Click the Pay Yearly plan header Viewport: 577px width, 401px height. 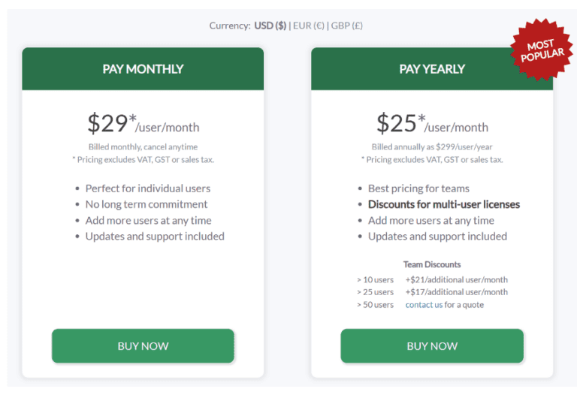click(432, 69)
